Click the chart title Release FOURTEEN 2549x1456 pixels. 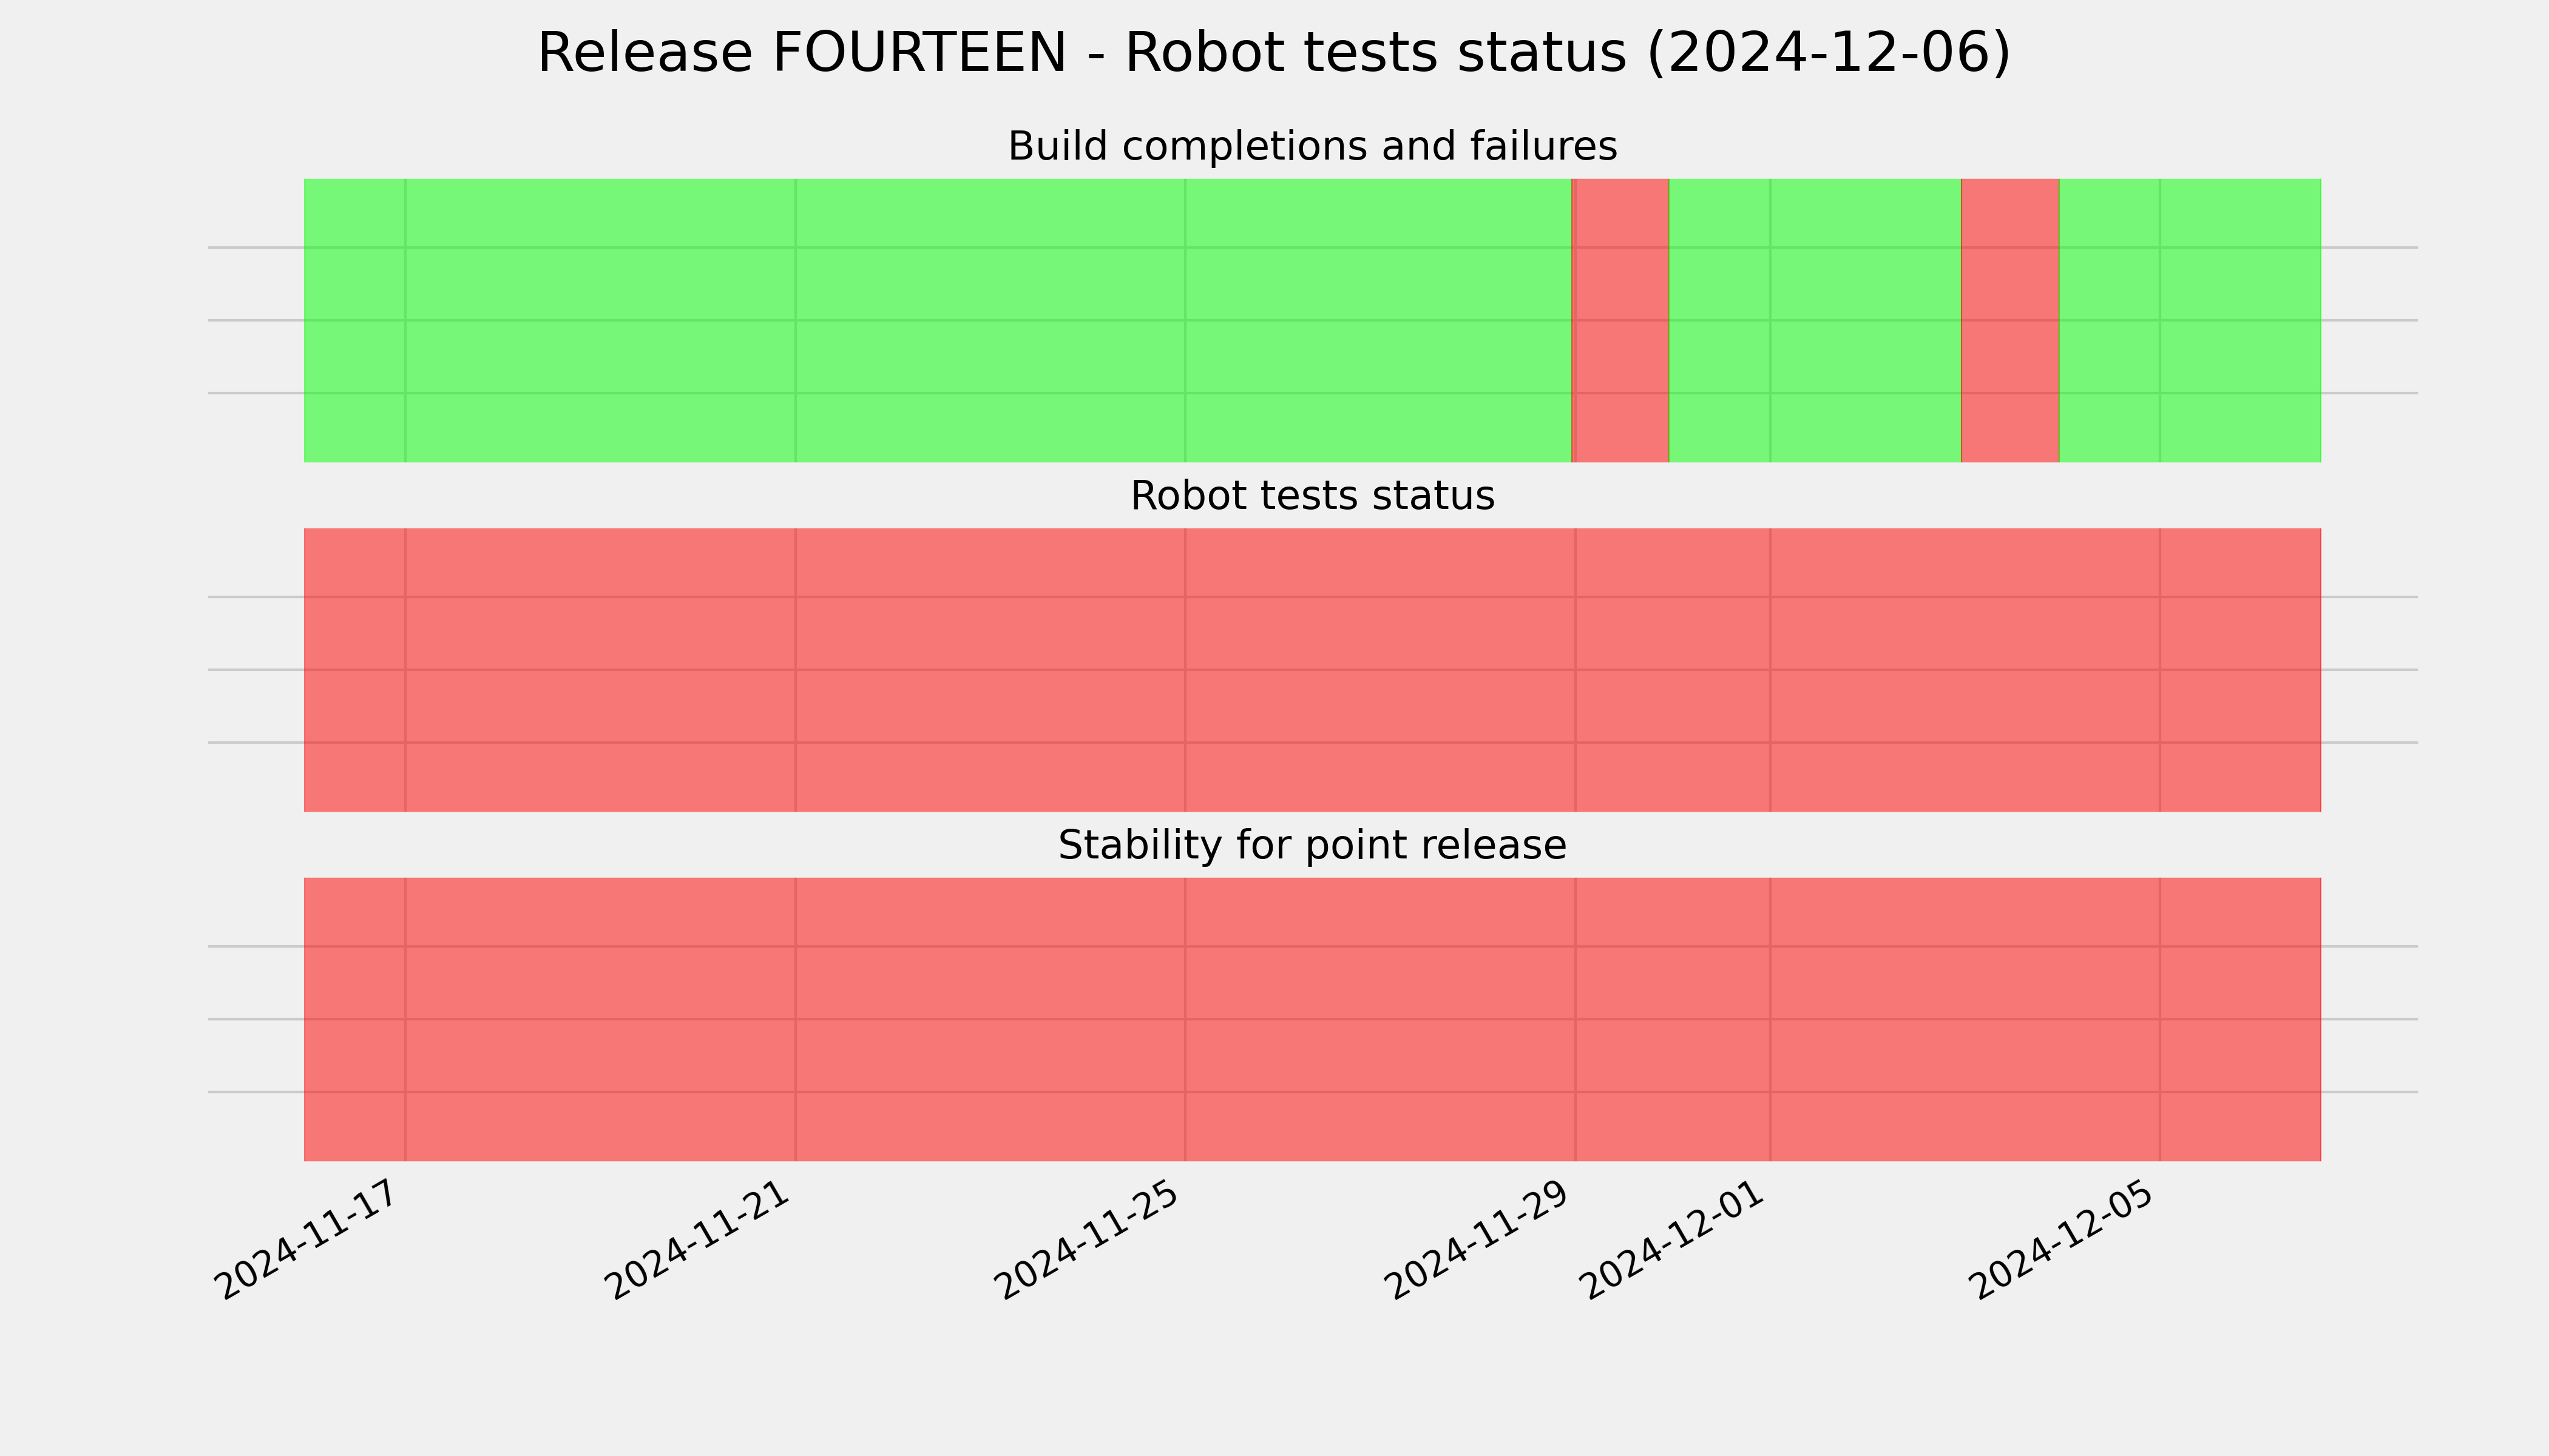click(1273, 53)
